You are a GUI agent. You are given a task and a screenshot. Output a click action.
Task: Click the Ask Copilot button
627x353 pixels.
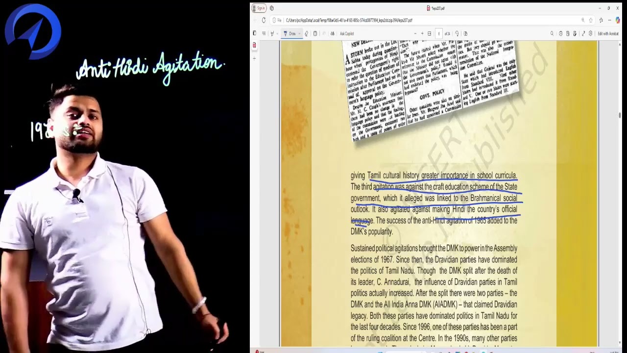tap(347, 33)
